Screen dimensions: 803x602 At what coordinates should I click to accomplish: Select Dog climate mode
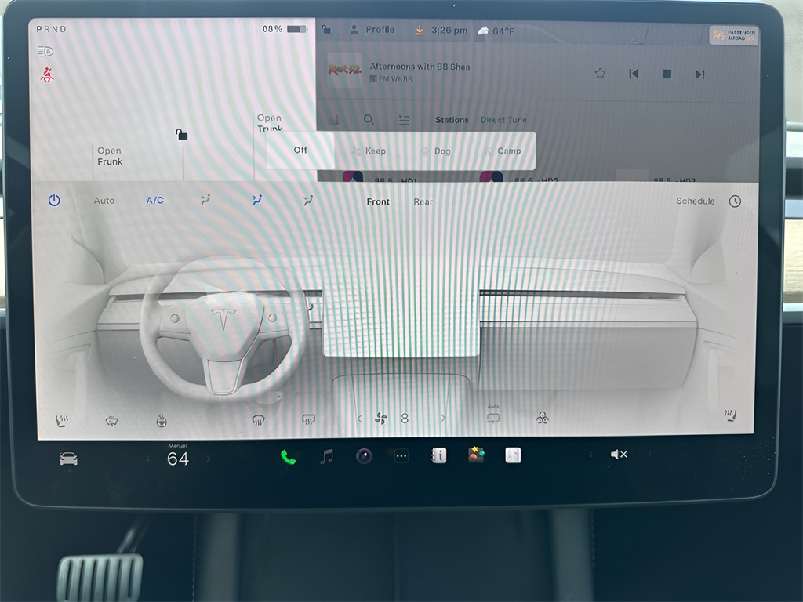(436, 151)
